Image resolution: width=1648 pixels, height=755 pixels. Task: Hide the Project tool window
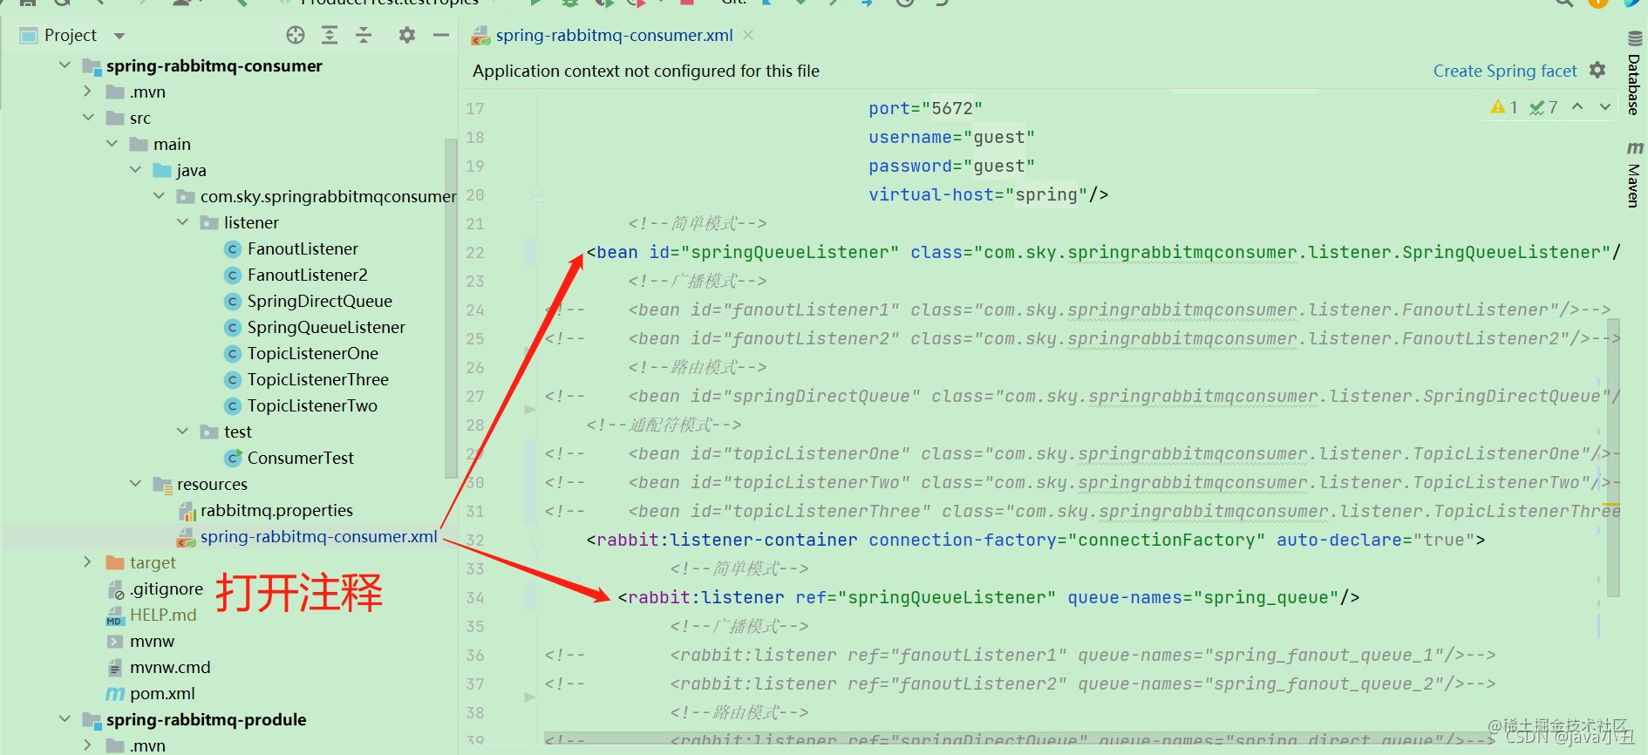(441, 35)
